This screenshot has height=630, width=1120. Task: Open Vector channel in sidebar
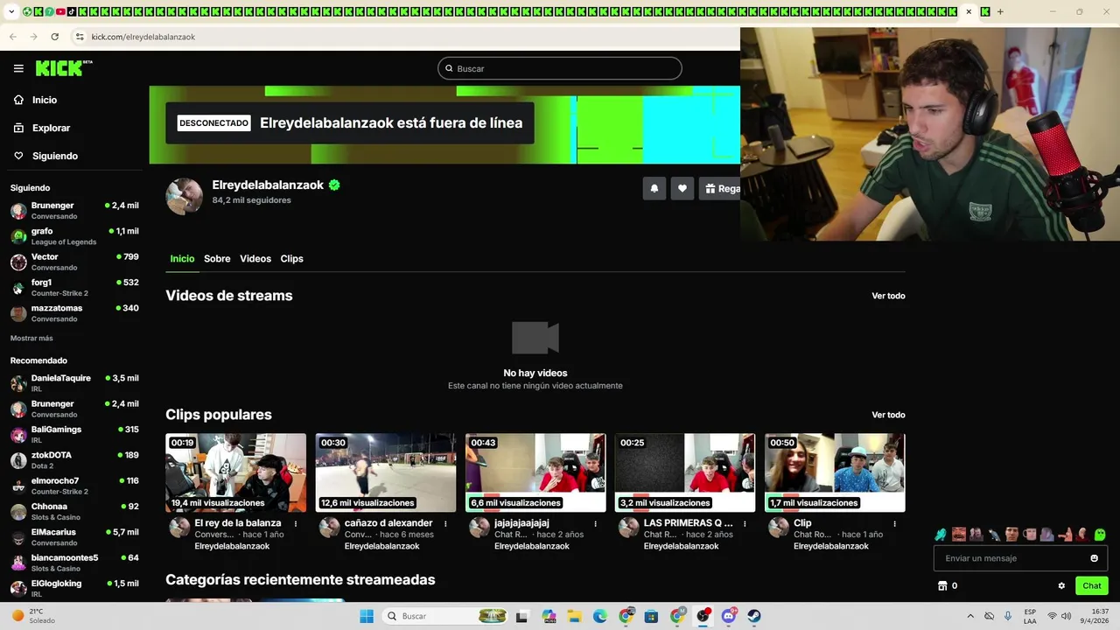point(74,262)
